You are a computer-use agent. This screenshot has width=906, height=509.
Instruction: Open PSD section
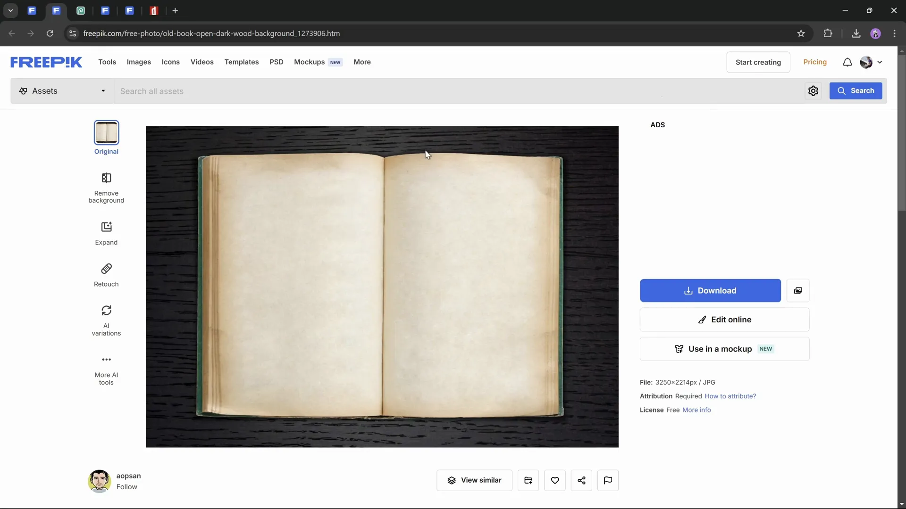[277, 62]
